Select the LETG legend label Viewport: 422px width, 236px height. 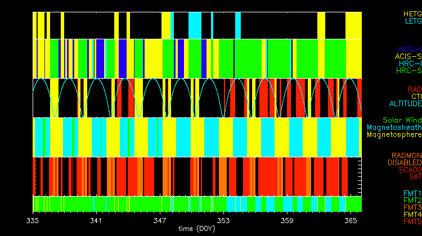[412, 21]
